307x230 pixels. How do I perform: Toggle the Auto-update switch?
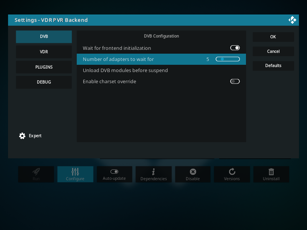tap(114, 171)
